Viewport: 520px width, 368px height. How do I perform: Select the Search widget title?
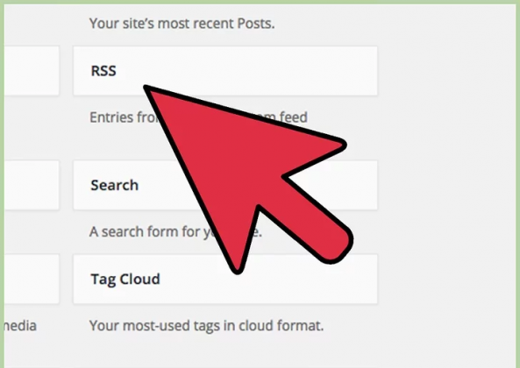114,185
